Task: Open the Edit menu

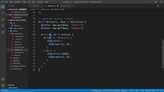Action: coord(11,2)
